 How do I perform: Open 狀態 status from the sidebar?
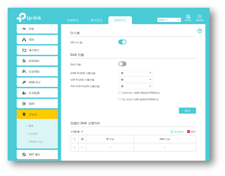coord(37,28)
